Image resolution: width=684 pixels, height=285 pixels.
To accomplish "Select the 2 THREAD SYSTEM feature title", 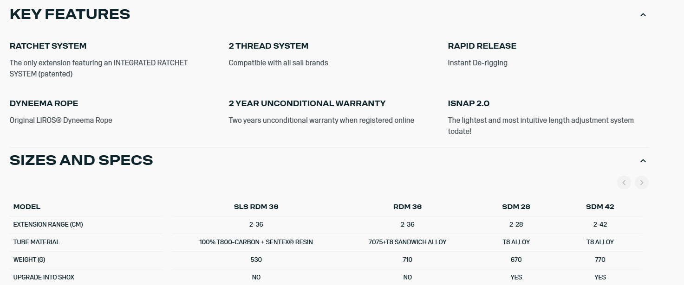I will click(x=268, y=46).
